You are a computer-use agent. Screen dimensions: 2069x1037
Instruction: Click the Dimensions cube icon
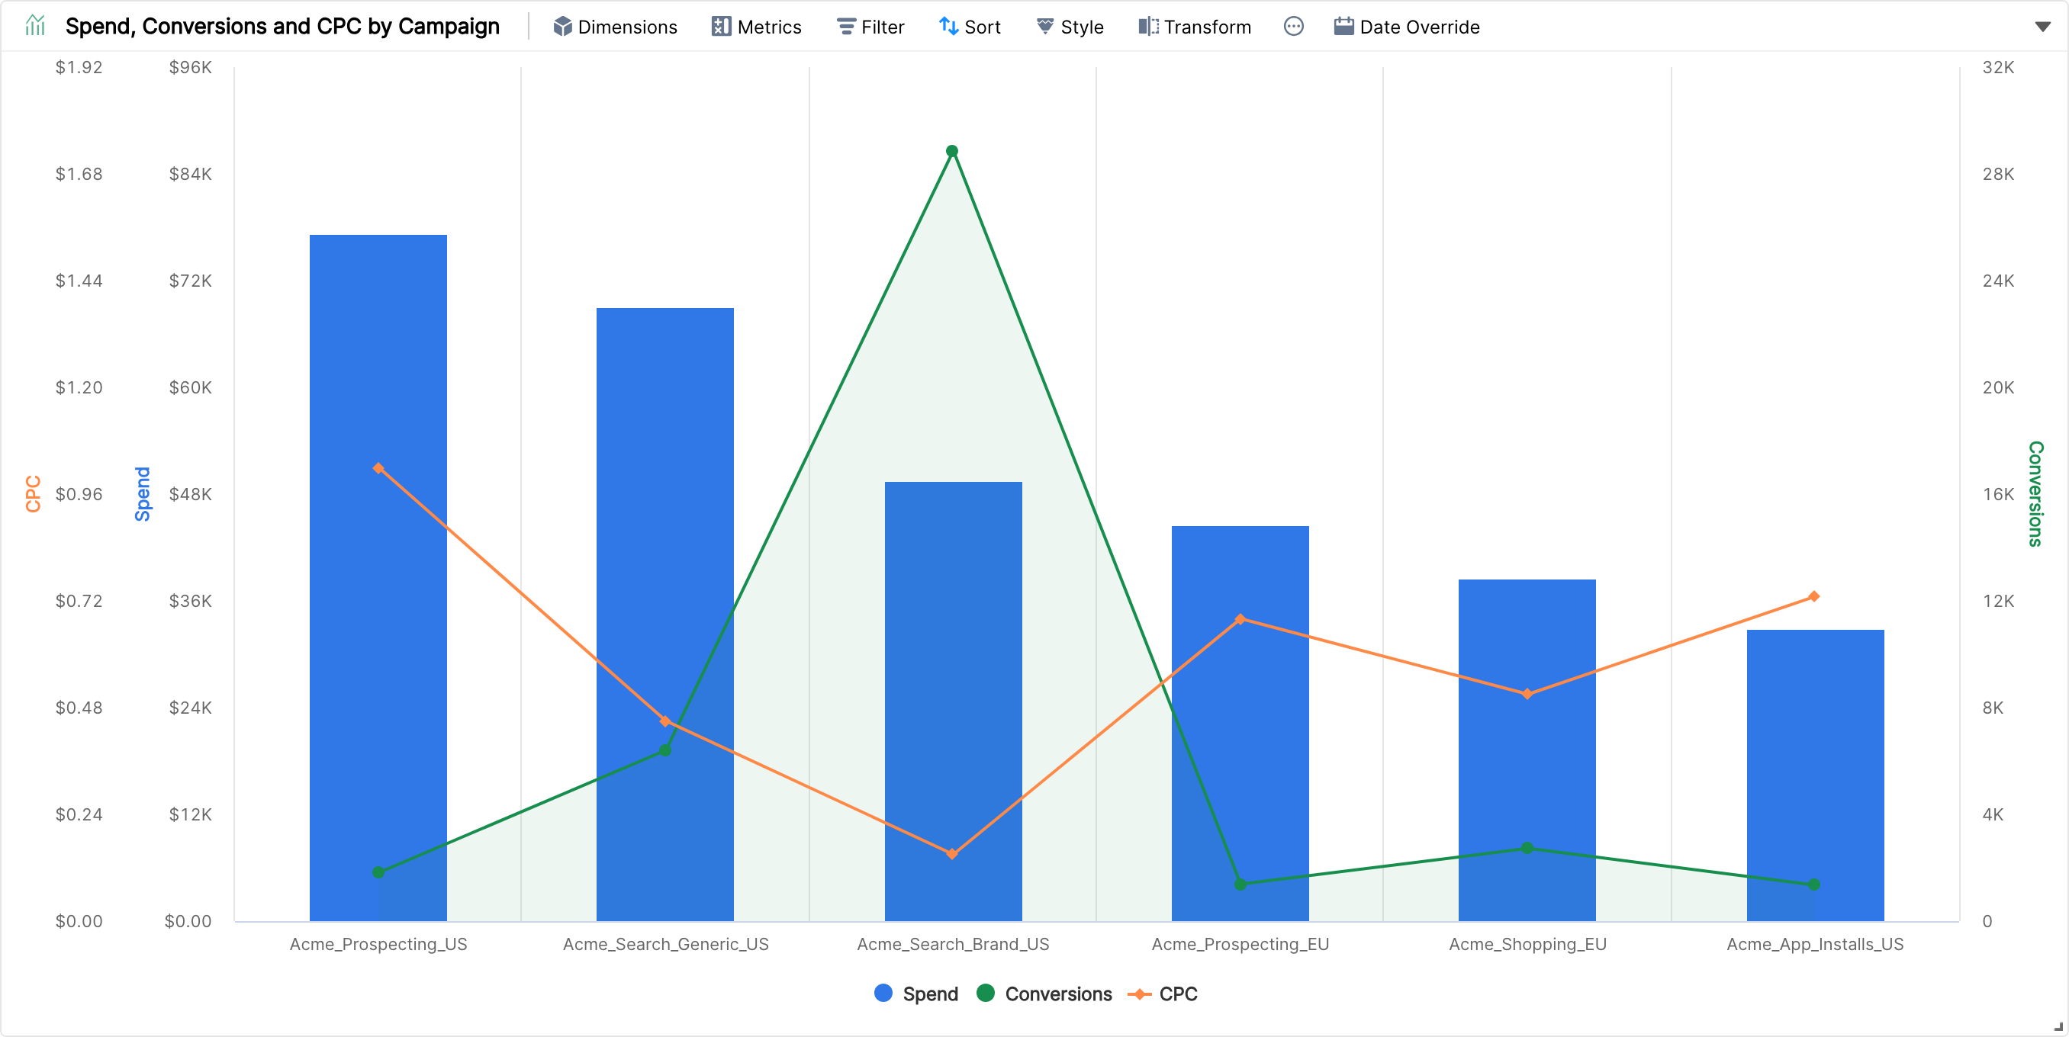pos(562,27)
